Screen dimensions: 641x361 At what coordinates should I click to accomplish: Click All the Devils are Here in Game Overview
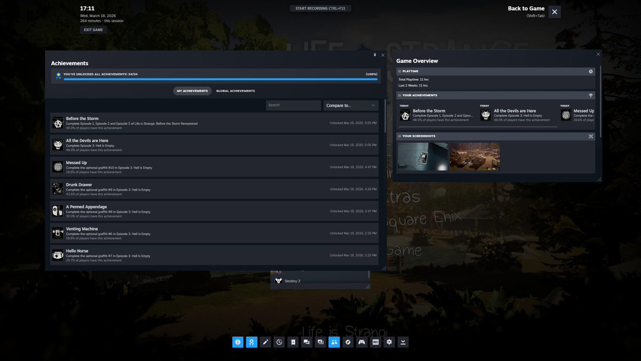click(515, 111)
